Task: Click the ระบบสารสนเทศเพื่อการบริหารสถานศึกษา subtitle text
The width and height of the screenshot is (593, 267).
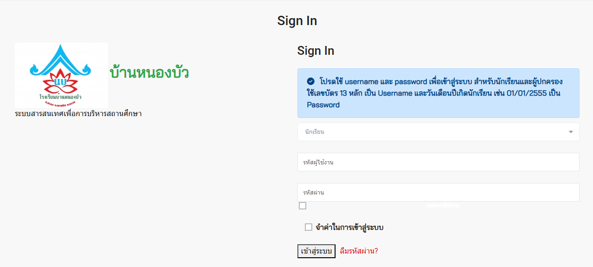Action: click(x=78, y=113)
